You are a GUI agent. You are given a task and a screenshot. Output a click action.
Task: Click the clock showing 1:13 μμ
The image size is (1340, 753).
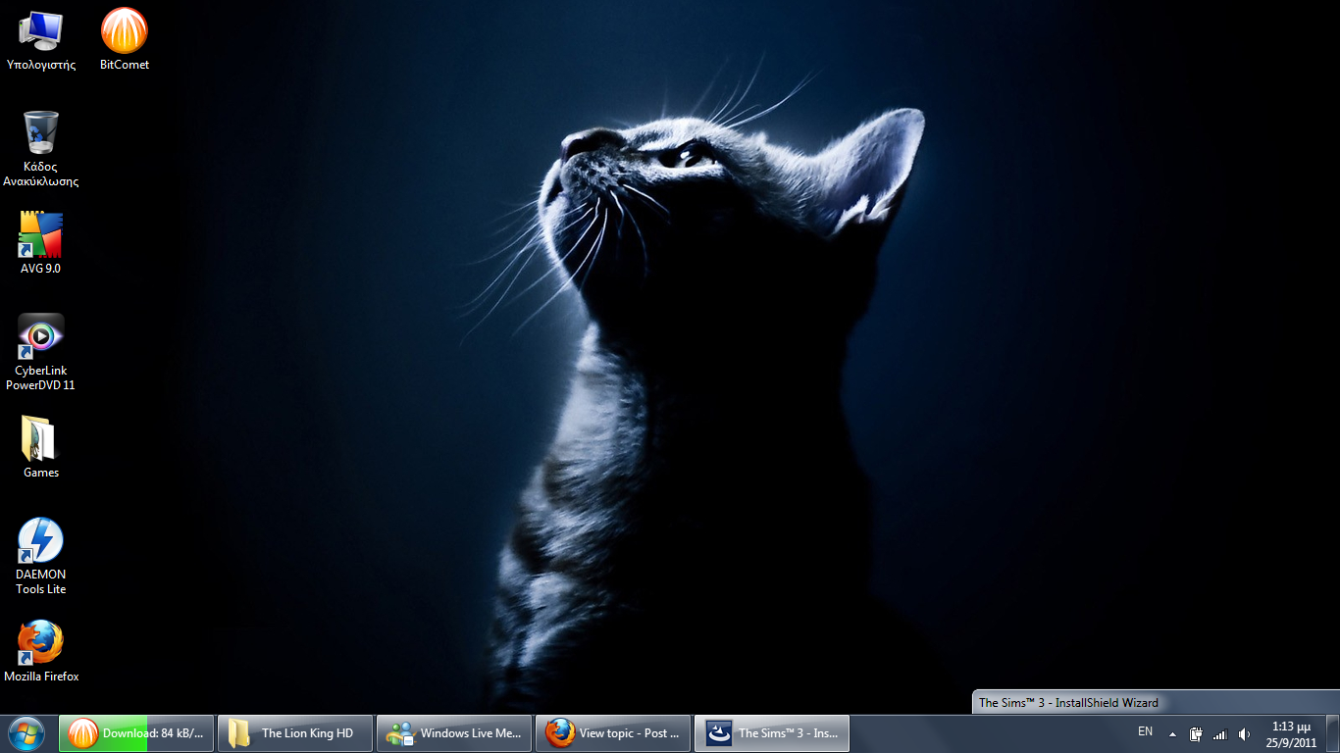pos(1291,734)
